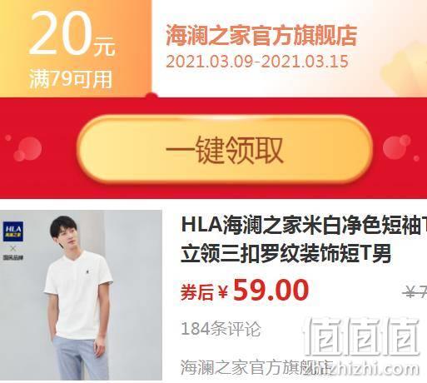Click the zhizhi.com watermark text
Viewport: 427px width, 383px height.
coord(373,369)
